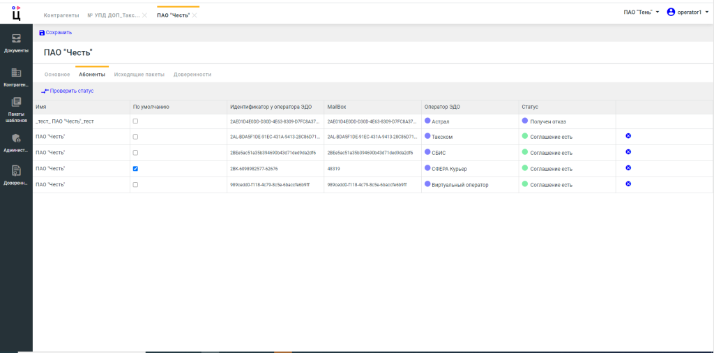Select the Виртуальный оператор cell

[x=470, y=185]
